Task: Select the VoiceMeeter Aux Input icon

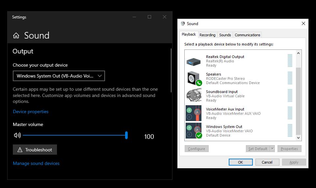Action: pos(194,113)
